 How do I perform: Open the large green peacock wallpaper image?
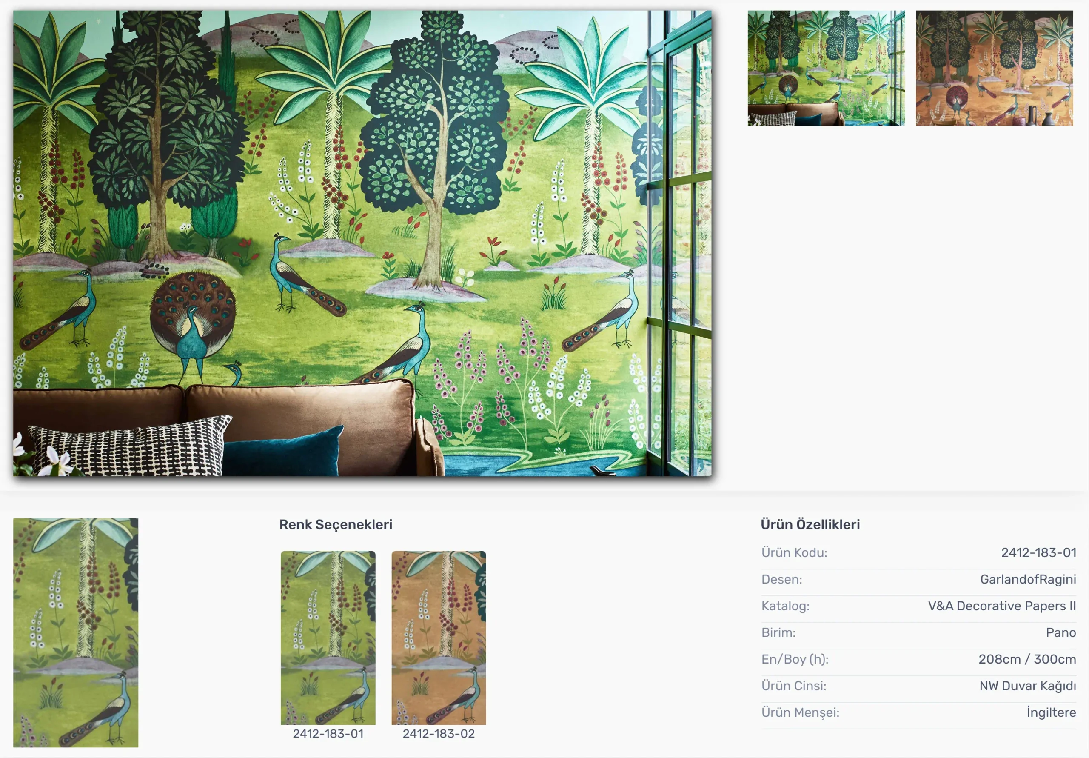[362, 243]
